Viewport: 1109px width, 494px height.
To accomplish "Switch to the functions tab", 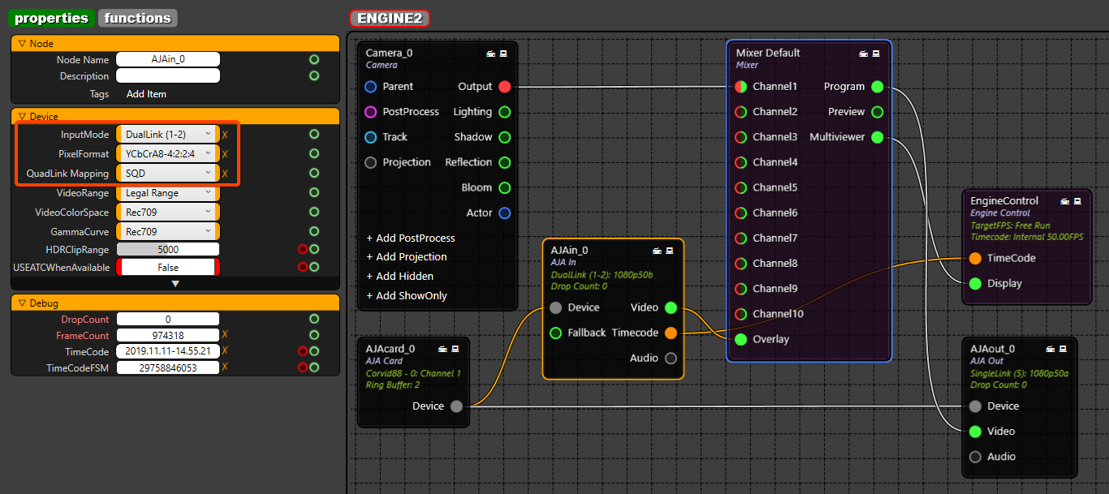I will point(138,18).
